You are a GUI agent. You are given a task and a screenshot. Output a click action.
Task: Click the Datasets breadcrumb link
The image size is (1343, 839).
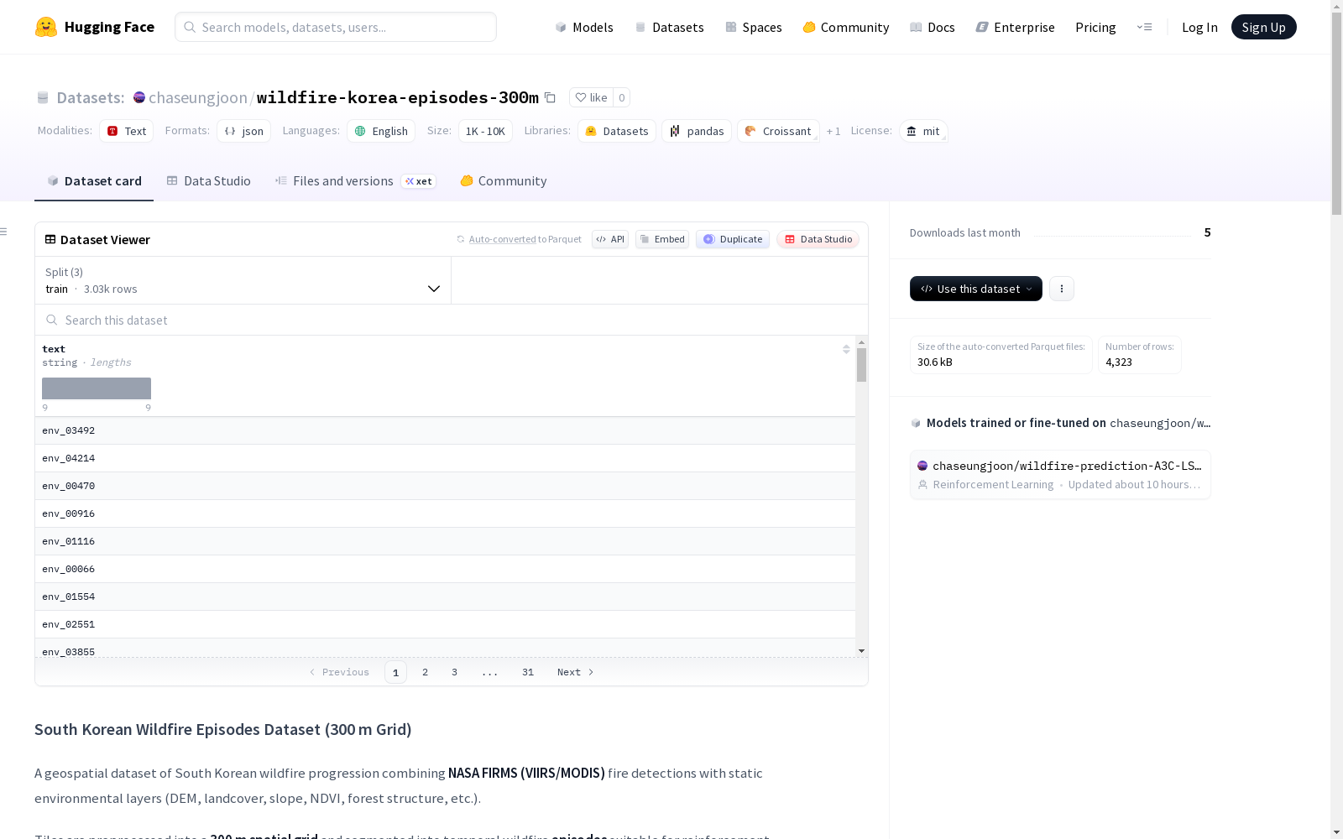pyautogui.click(x=90, y=97)
